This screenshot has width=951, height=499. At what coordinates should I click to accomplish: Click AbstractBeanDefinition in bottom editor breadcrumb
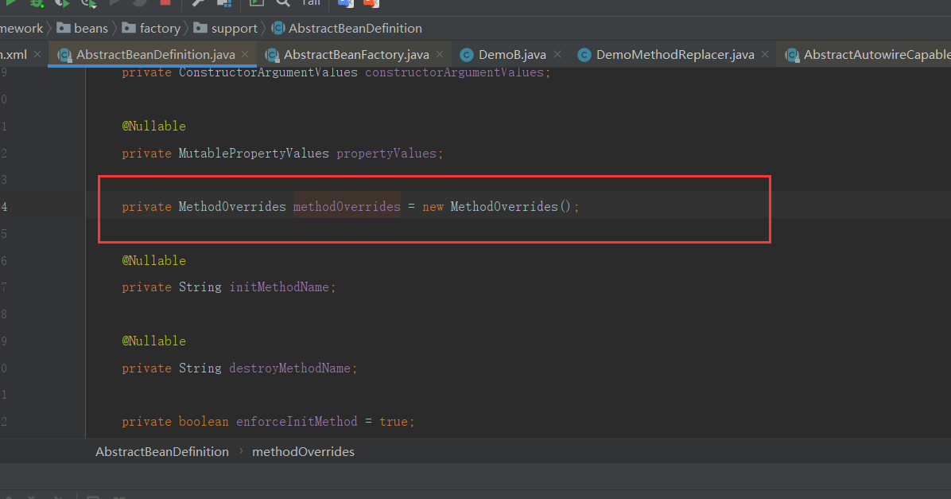[x=162, y=452]
